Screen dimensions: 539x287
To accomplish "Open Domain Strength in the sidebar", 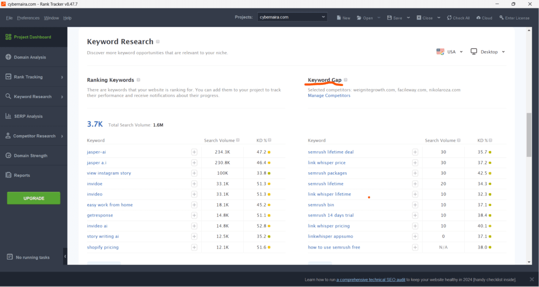I will click(x=33, y=155).
